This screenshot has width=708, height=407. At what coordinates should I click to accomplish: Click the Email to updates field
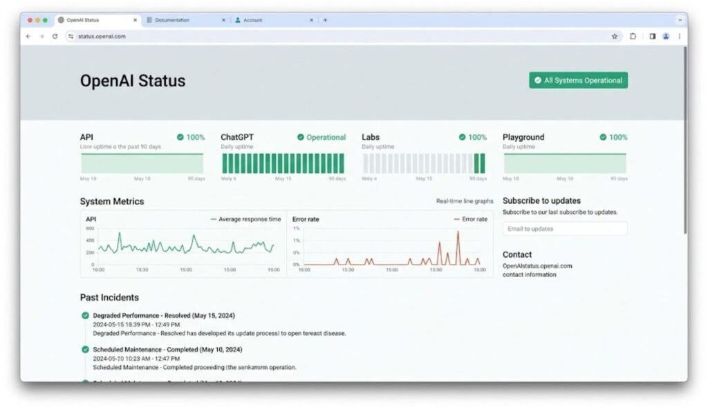click(565, 229)
